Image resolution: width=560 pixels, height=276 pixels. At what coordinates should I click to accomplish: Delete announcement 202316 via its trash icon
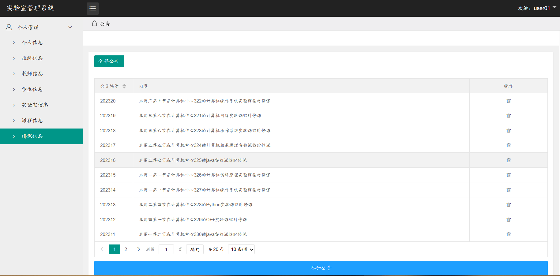tap(509, 160)
